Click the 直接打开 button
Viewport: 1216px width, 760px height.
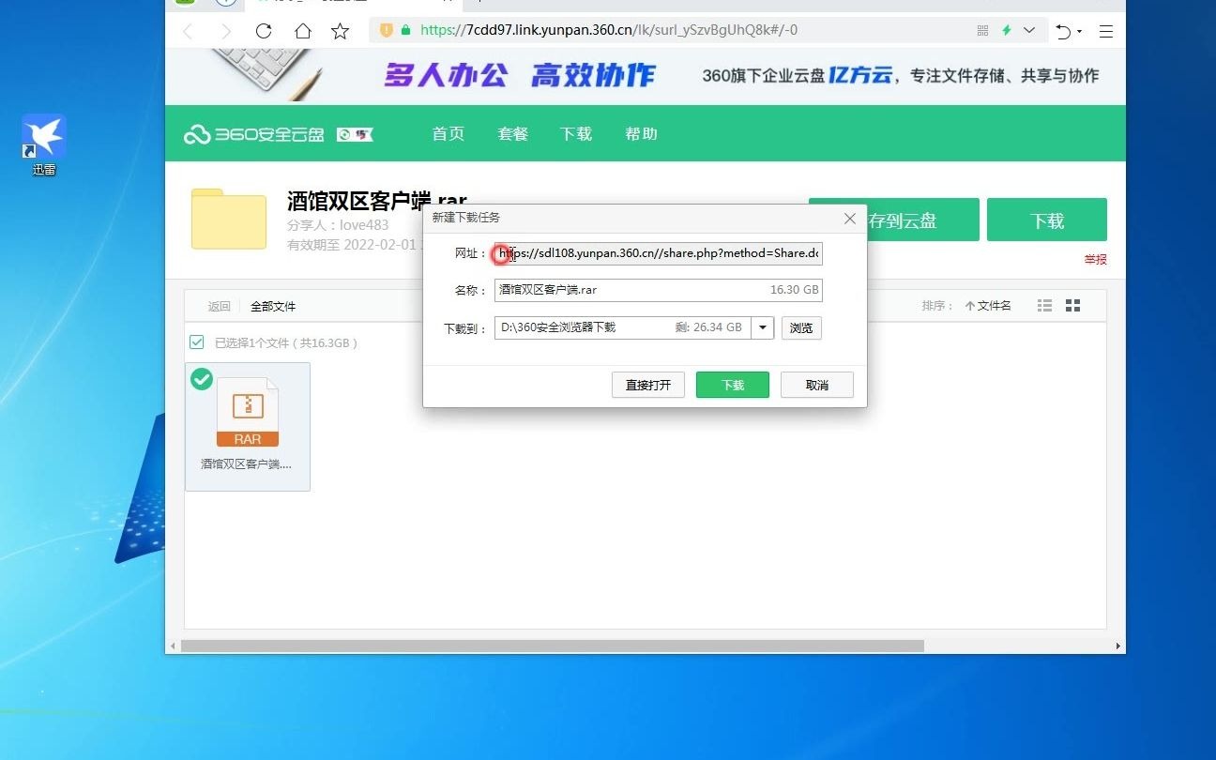point(648,385)
